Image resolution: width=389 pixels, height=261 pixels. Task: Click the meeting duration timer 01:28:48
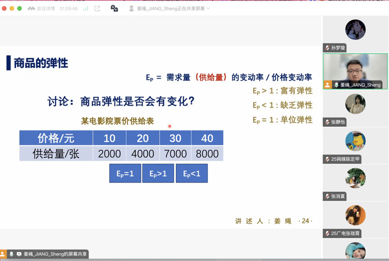click(69, 8)
